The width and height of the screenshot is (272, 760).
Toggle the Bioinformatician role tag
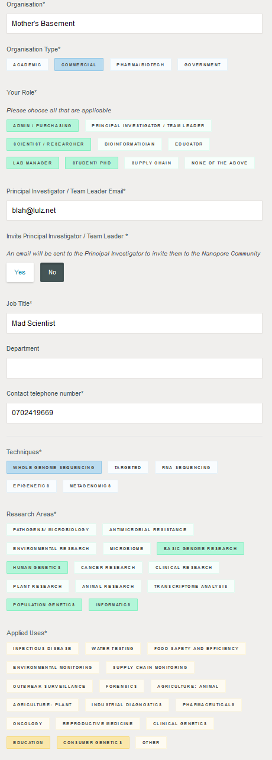(x=130, y=144)
